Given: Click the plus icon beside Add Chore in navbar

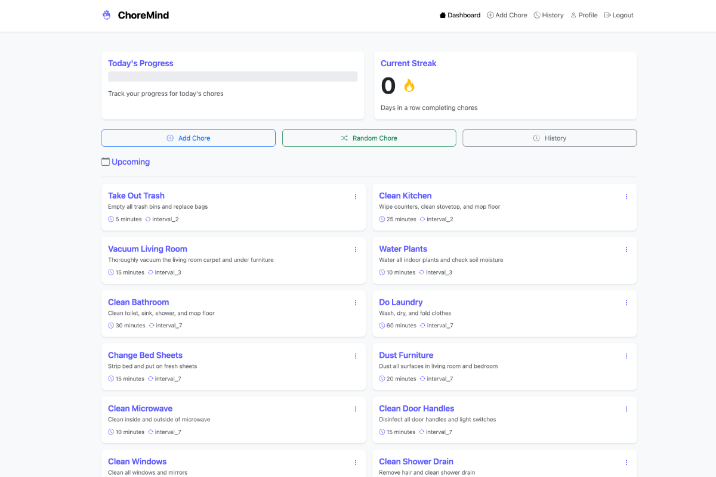Looking at the screenshot, I should [489, 15].
